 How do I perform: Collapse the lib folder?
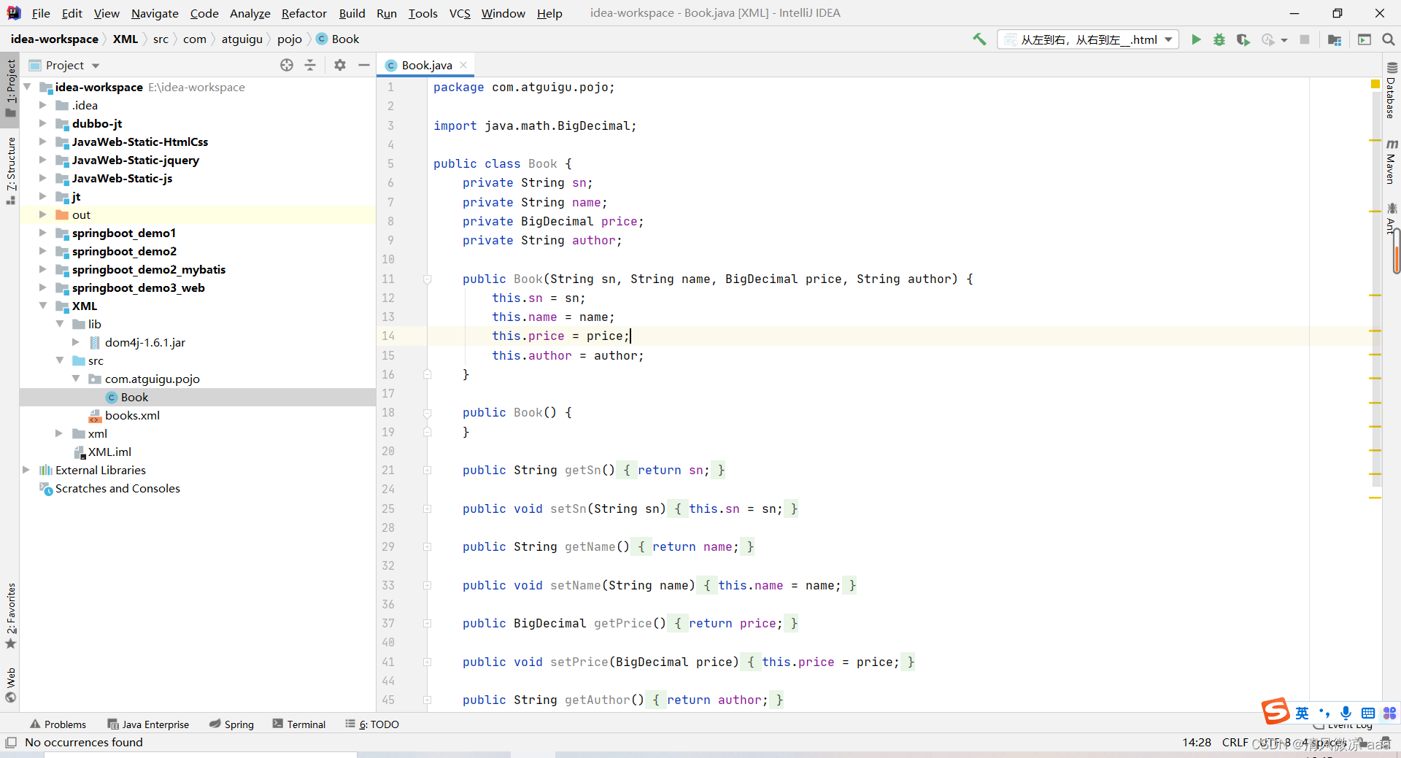pyautogui.click(x=60, y=324)
